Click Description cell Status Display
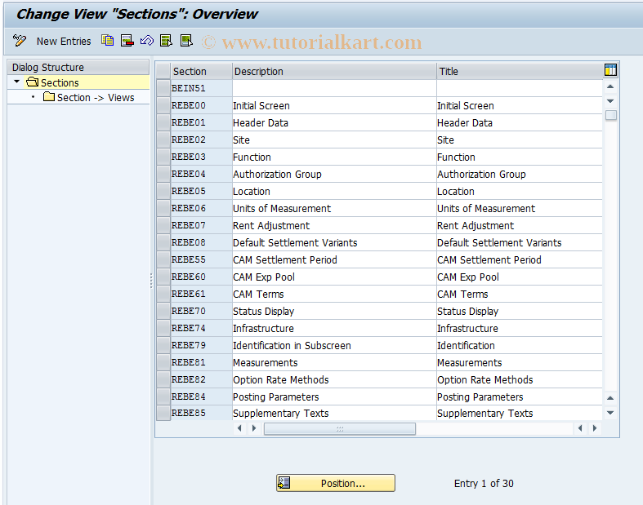The width and height of the screenshot is (643, 505). coord(334,312)
